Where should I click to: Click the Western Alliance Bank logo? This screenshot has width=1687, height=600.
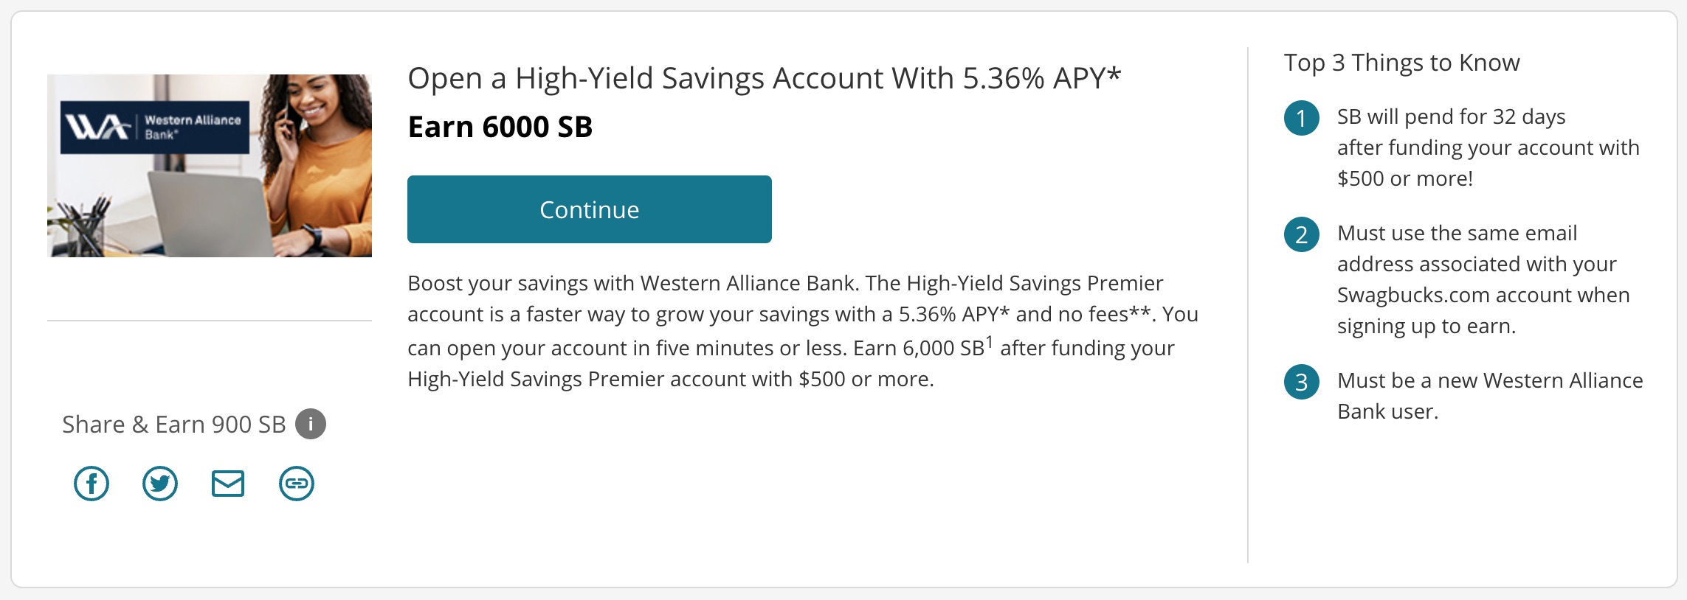click(155, 125)
